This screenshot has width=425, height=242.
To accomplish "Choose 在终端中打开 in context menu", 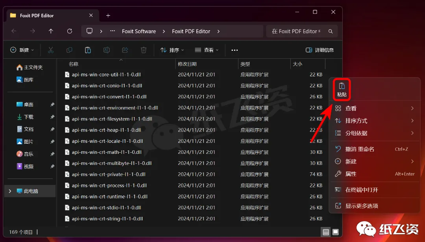I will pos(374,190).
